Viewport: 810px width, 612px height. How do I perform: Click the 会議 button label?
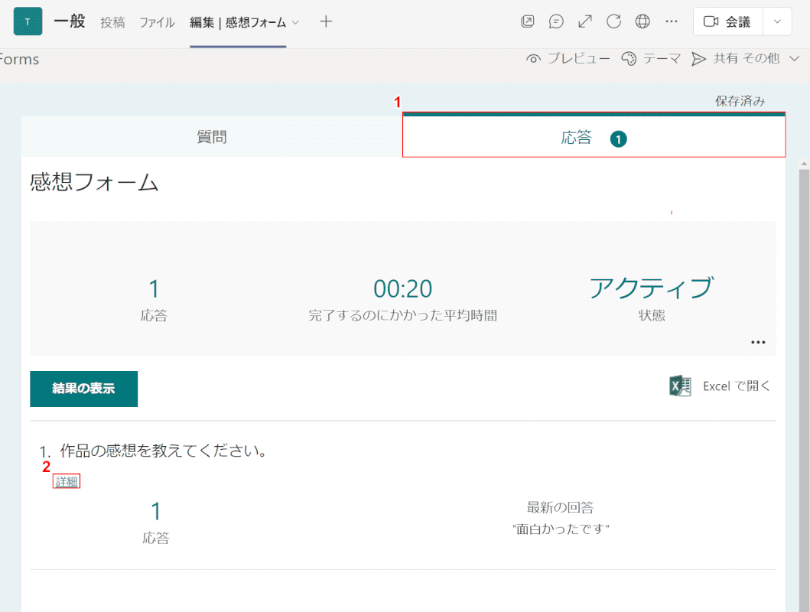[737, 21]
